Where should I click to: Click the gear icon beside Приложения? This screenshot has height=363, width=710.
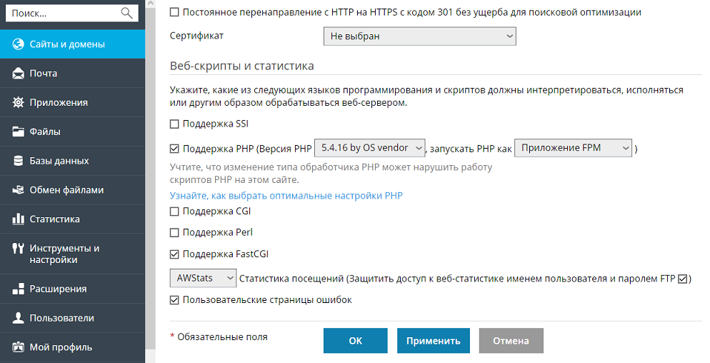point(19,103)
